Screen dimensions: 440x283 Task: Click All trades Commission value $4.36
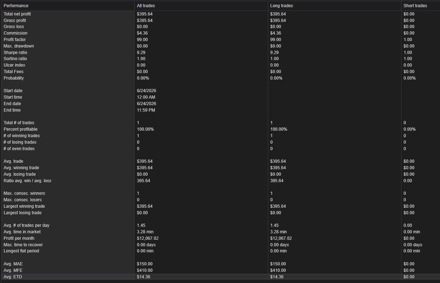pyautogui.click(x=142, y=33)
